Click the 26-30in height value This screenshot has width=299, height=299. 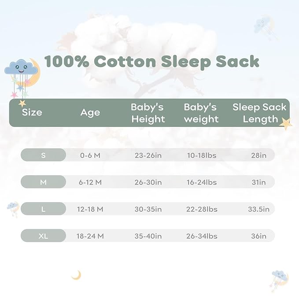(x=148, y=182)
